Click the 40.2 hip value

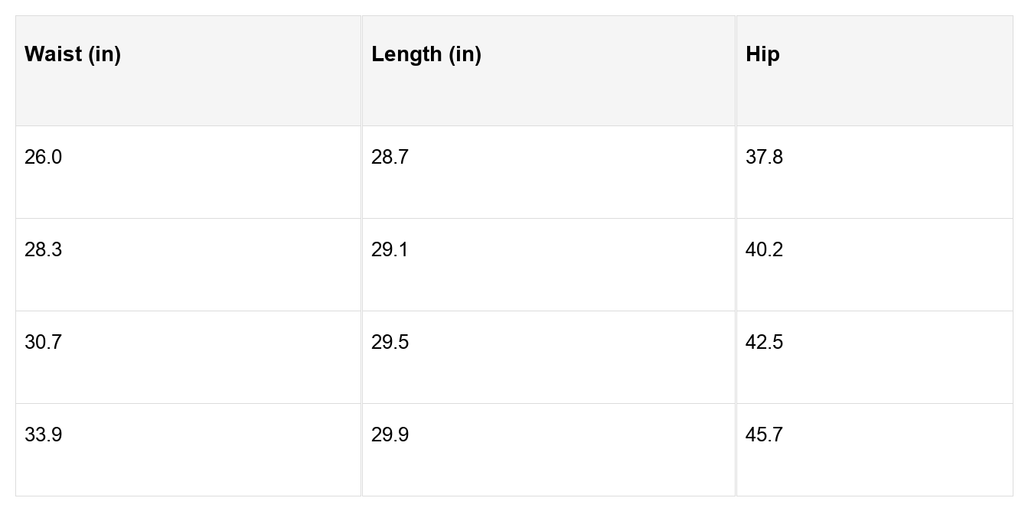tap(765, 250)
